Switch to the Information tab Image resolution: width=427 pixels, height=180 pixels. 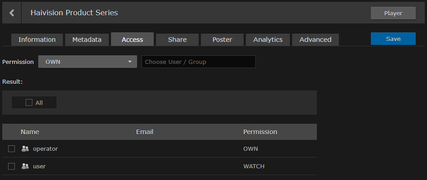click(37, 40)
